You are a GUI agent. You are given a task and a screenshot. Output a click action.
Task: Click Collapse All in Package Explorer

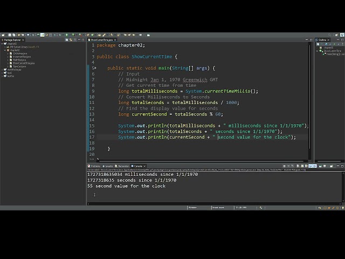[67, 40]
